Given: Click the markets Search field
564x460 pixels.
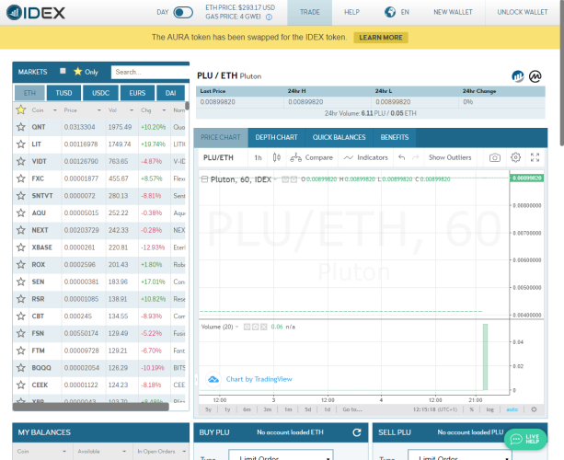Looking at the screenshot, I should coord(150,72).
